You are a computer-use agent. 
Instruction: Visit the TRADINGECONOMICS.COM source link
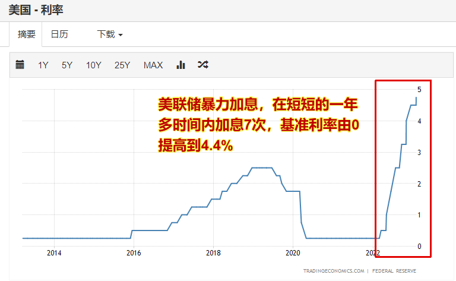click(x=334, y=271)
